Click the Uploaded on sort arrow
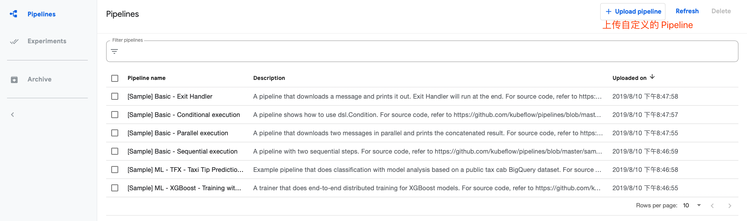This screenshot has width=747, height=221. pyautogui.click(x=652, y=77)
